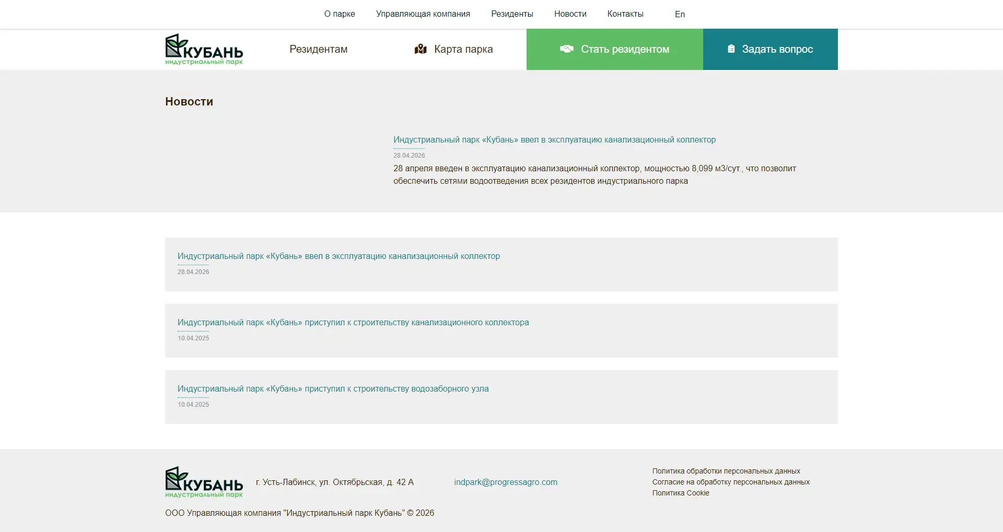Screen dimensions: 1003x532
Task: Open Согласие на обработку персональных данных
Action: 731,482
